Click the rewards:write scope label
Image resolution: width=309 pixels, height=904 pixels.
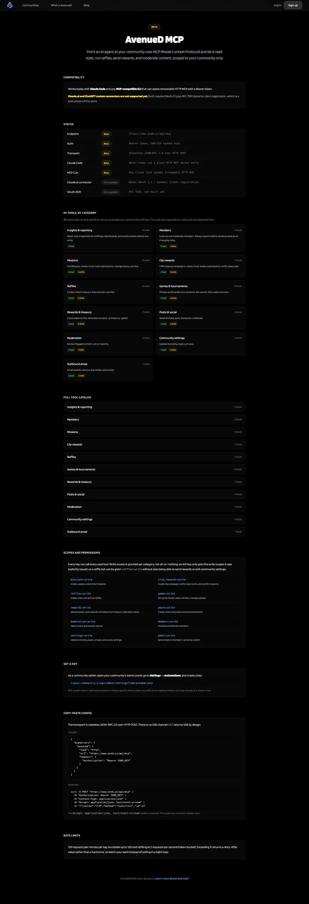(81, 608)
